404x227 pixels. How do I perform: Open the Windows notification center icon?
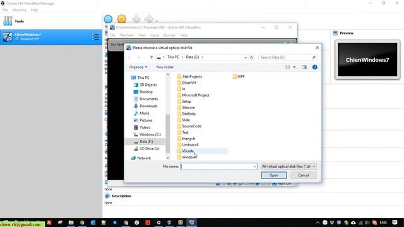[x=395, y=223]
